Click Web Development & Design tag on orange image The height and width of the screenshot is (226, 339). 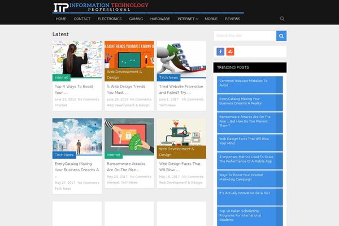tap(129, 75)
